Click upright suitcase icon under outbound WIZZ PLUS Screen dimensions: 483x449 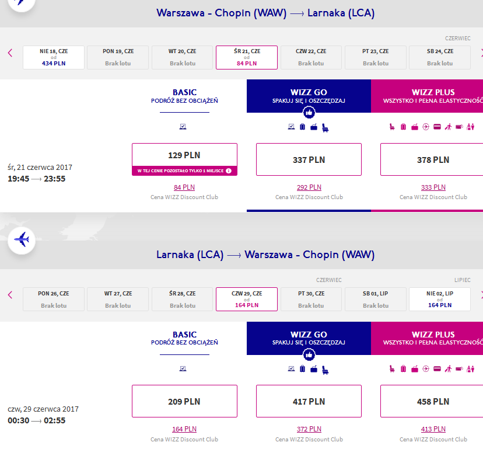pos(403,127)
